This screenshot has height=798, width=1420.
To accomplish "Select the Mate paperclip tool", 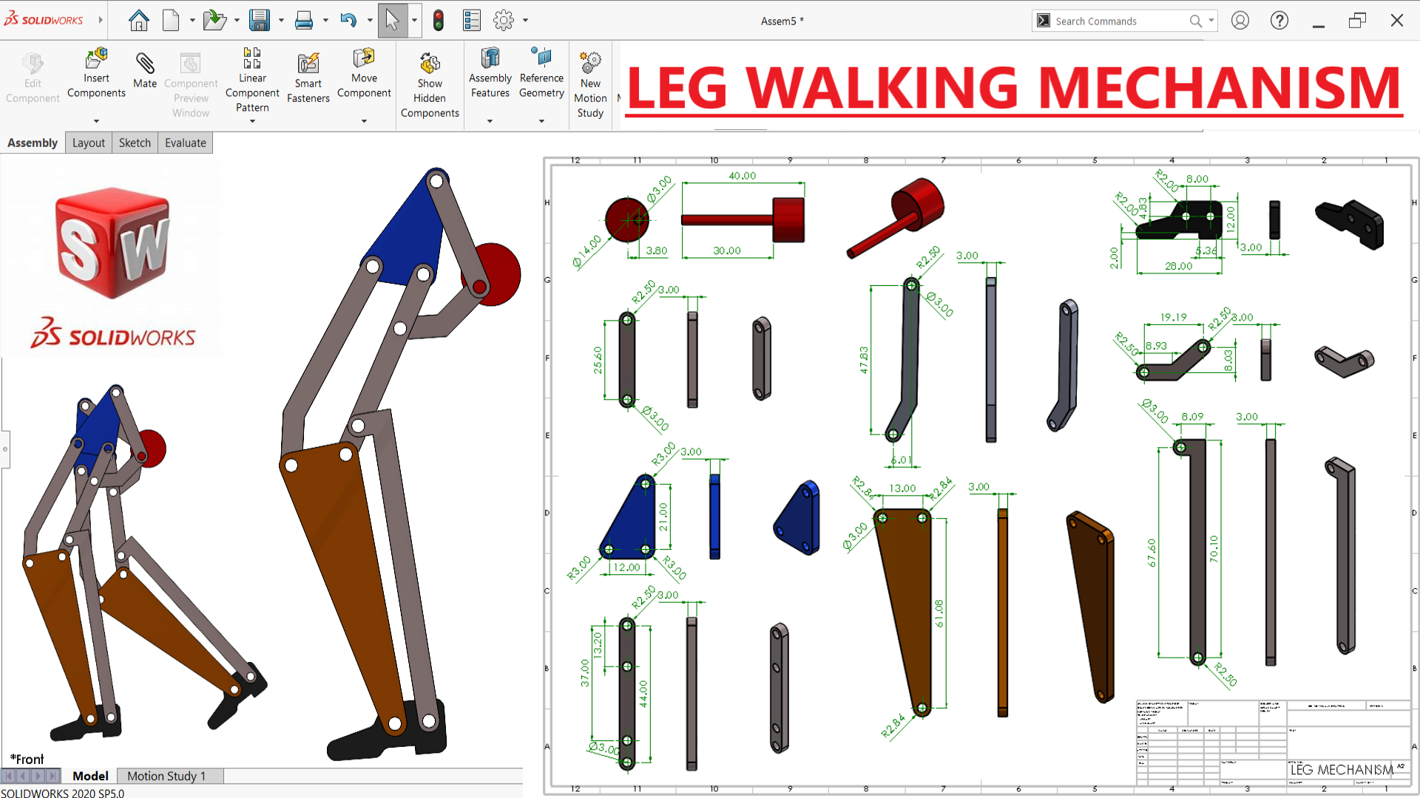I will [145, 70].
